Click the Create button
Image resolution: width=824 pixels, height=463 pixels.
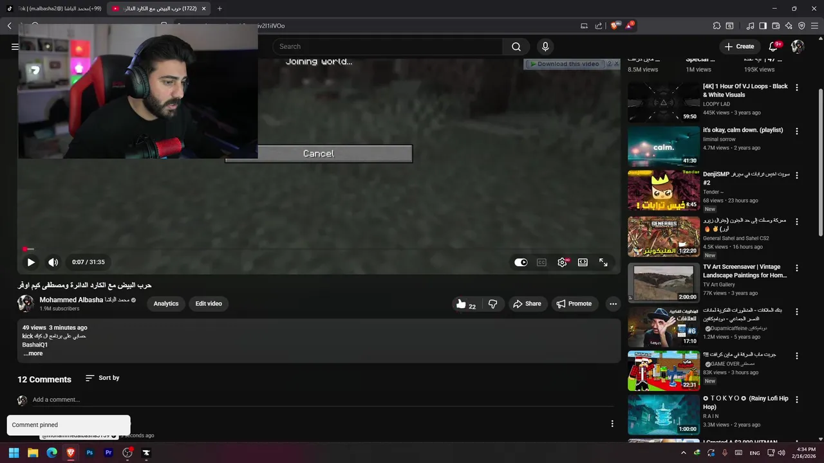click(739, 46)
